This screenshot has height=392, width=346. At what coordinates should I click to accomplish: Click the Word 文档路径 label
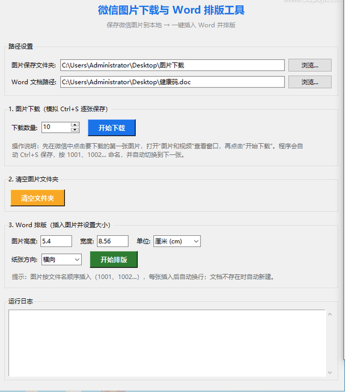[x=34, y=82]
